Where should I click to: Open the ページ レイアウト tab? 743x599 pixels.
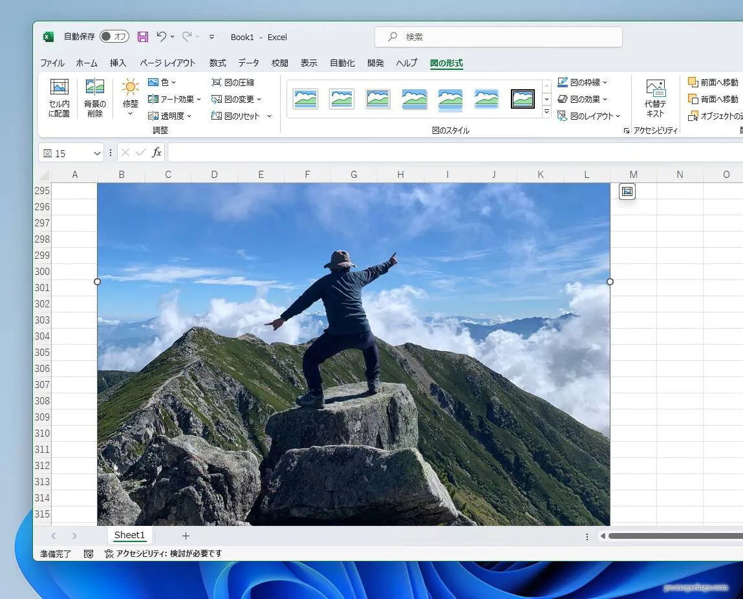[x=167, y=63]
